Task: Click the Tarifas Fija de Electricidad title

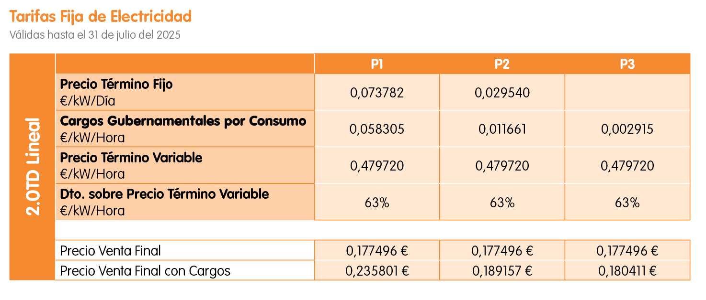Action: click(x=100, y=16)
